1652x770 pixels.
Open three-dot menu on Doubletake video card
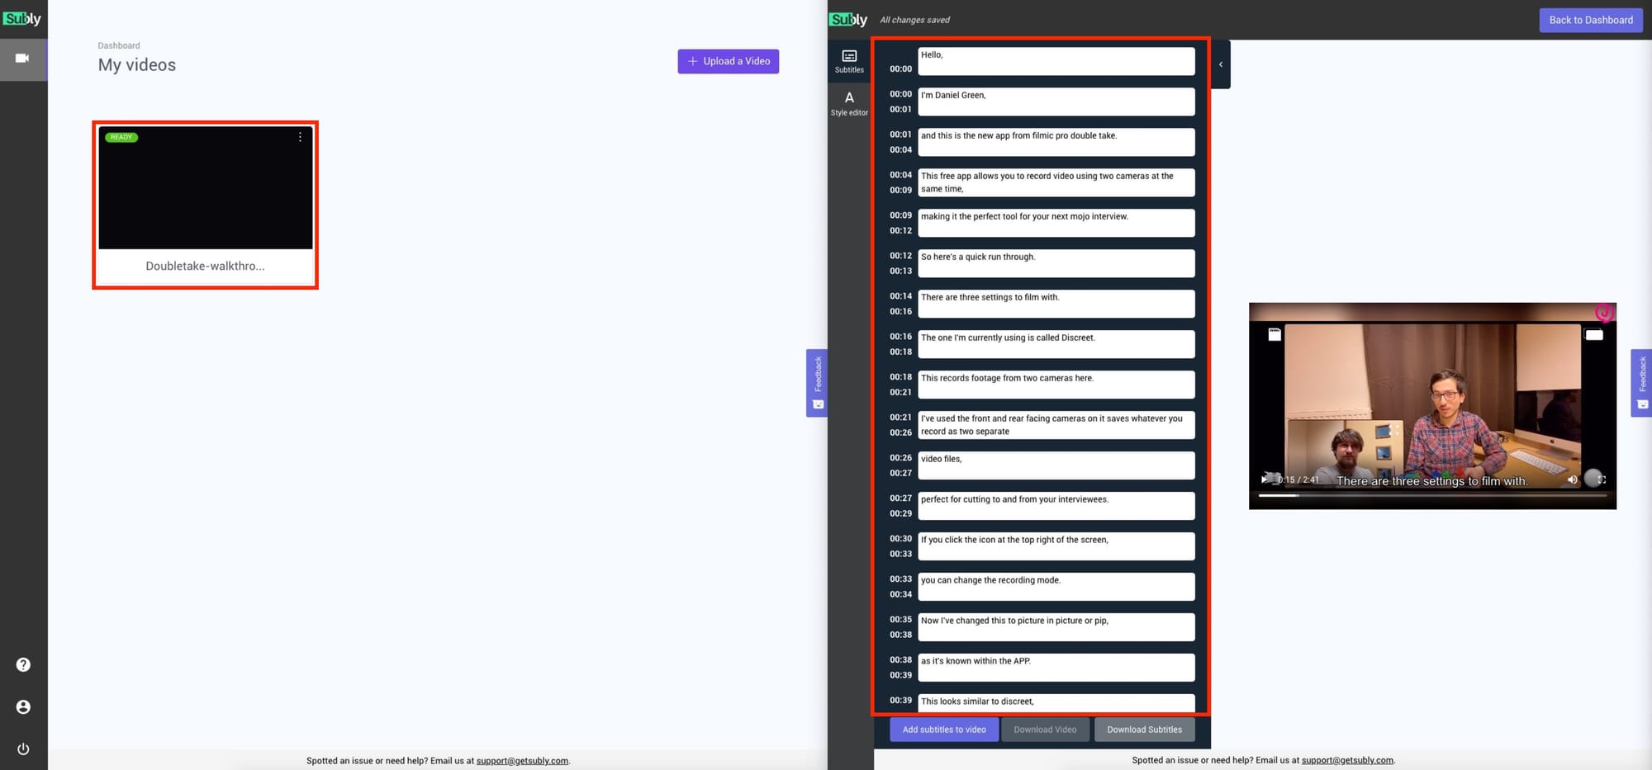coord(300,137)
